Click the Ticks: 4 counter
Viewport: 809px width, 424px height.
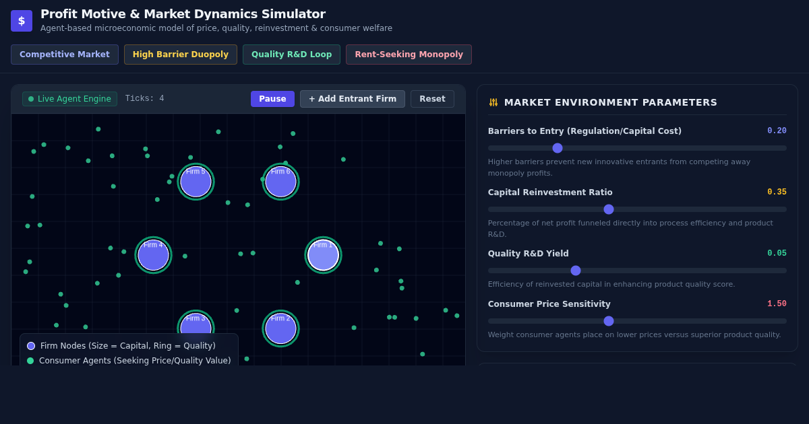(144, 99)
